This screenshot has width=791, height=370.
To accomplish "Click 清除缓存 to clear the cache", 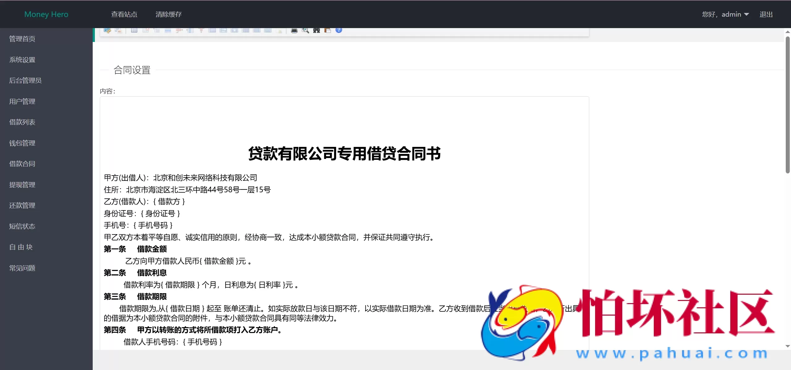I will click(x=169, y=14).
